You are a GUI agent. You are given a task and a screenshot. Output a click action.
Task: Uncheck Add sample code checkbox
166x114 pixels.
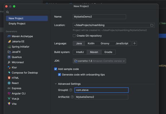[56, 69]
